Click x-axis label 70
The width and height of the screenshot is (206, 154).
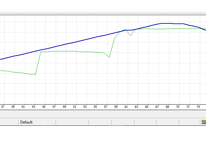[x=178, y=107]
